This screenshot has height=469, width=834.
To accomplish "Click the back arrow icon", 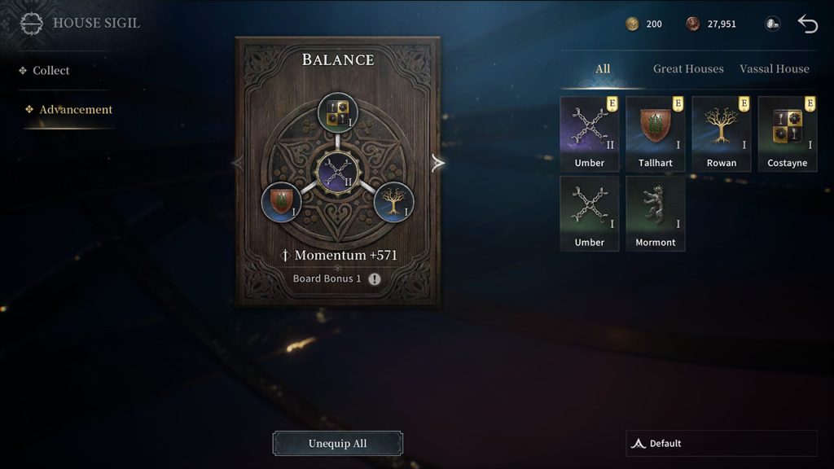I will (807, 24).
